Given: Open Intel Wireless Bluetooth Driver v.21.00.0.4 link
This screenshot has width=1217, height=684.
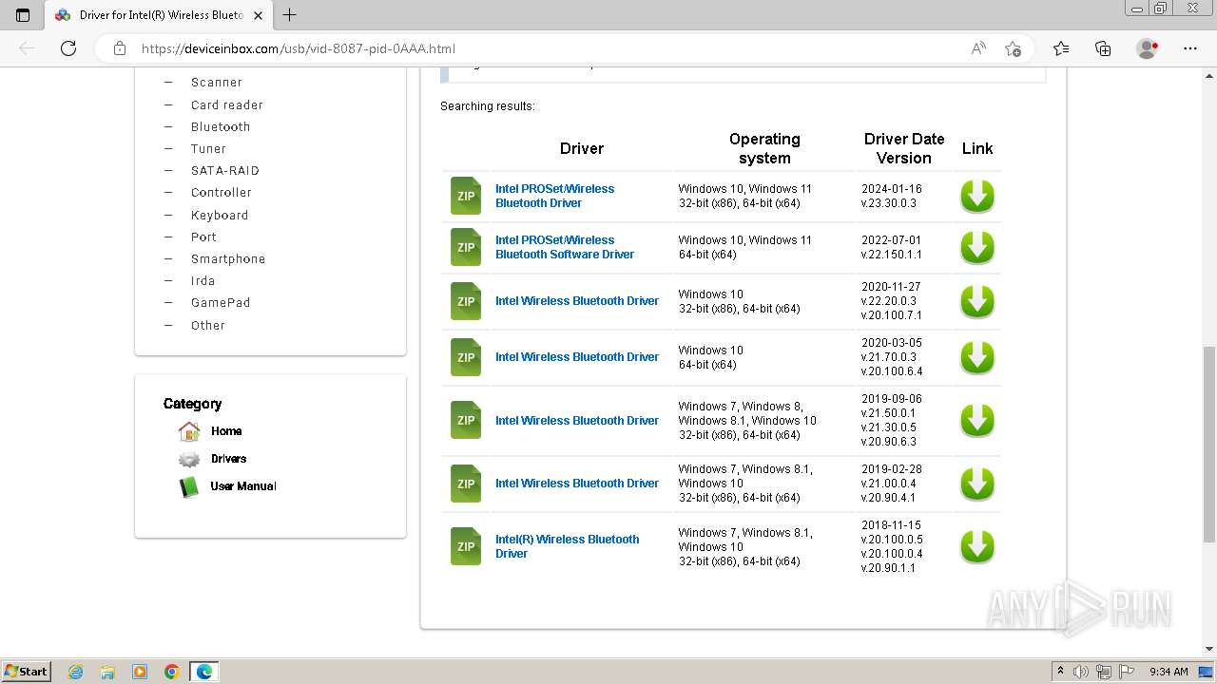Looking at the screenshot, I should click(577, 484).
